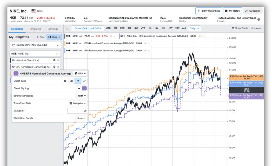
Task: Switch to the Selections tab
Action: 17,29
